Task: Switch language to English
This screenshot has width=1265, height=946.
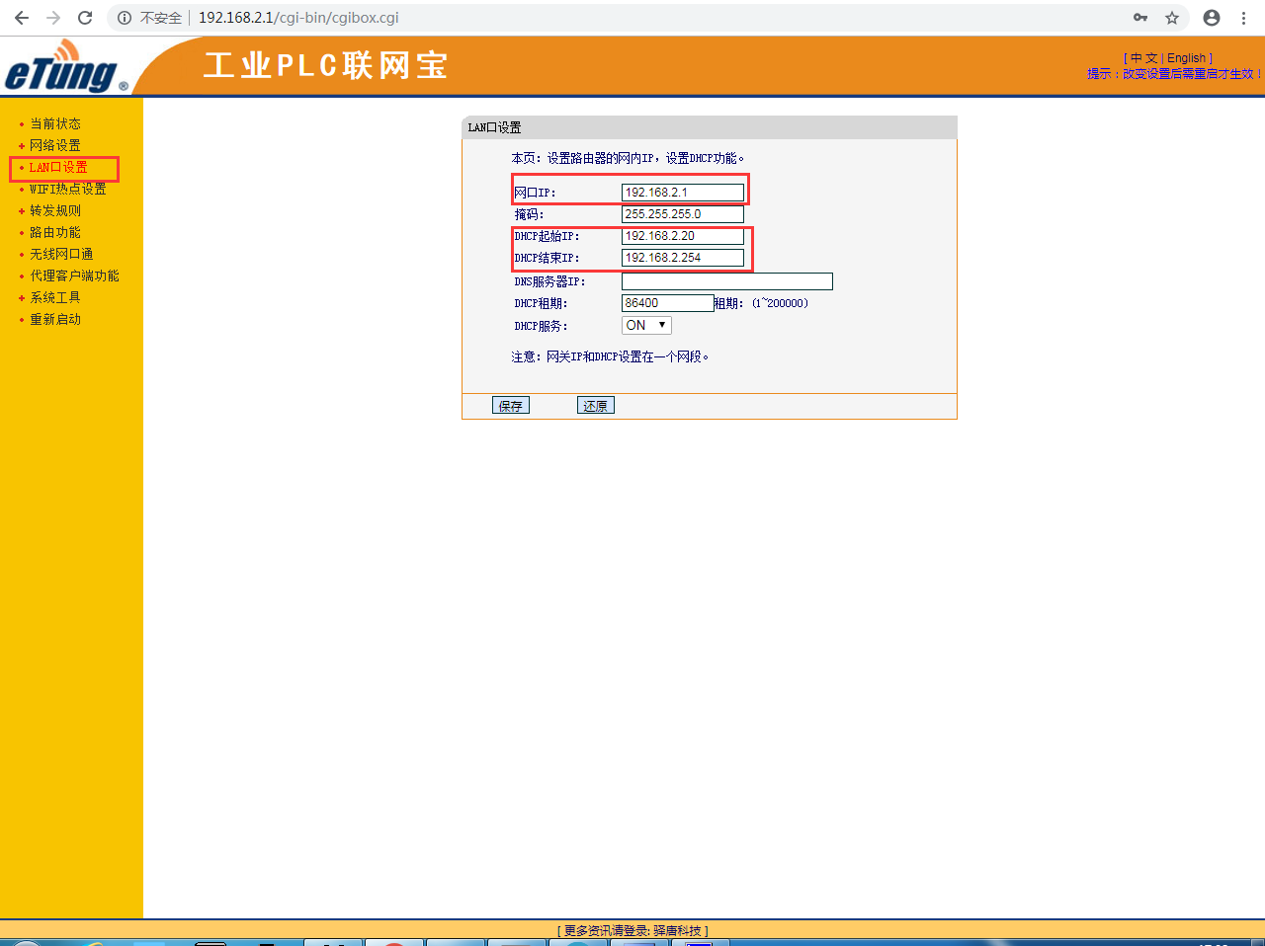Action: 1186,58
